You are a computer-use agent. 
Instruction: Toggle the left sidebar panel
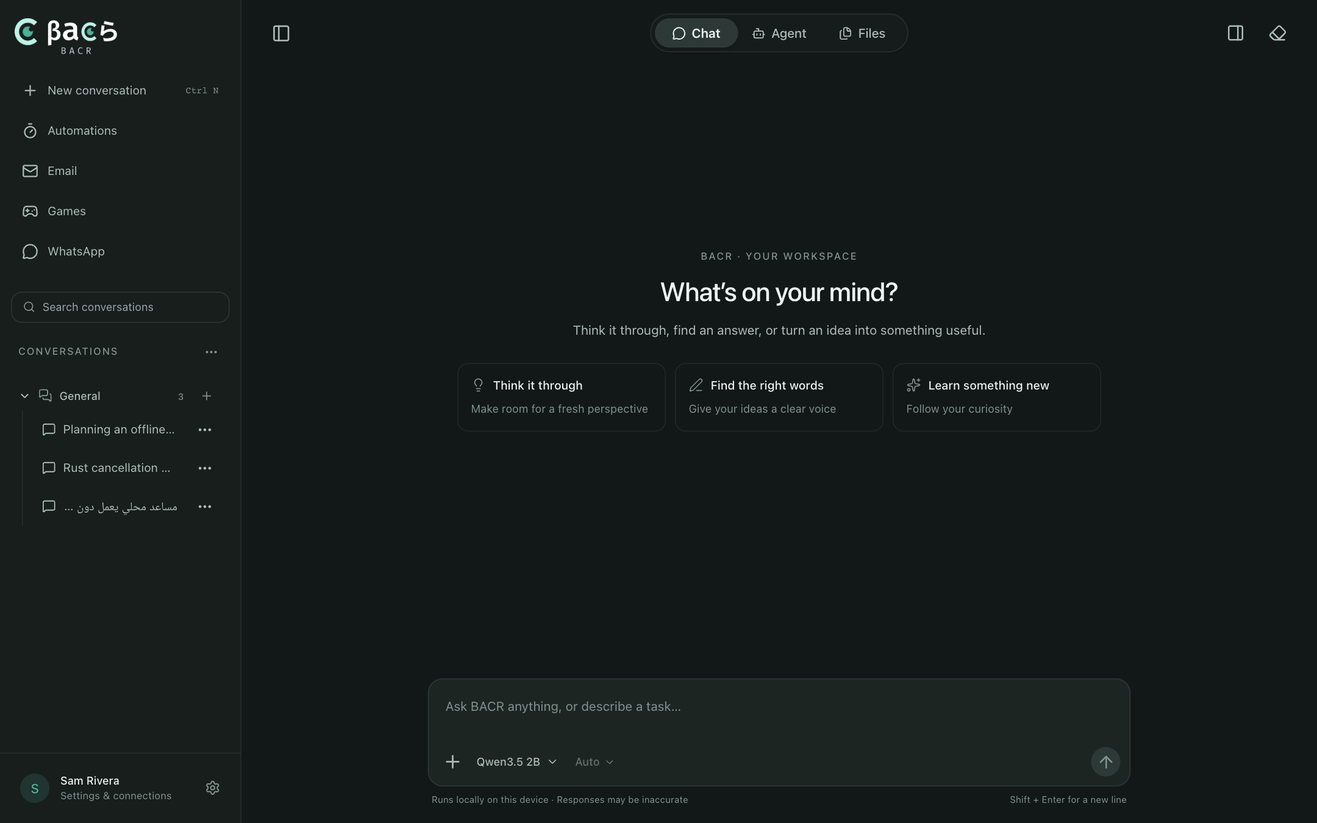click(x=281, y=34)
